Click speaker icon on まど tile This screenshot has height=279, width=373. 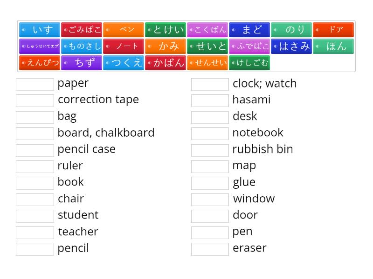pyautogui.click(x=233, y=30)
